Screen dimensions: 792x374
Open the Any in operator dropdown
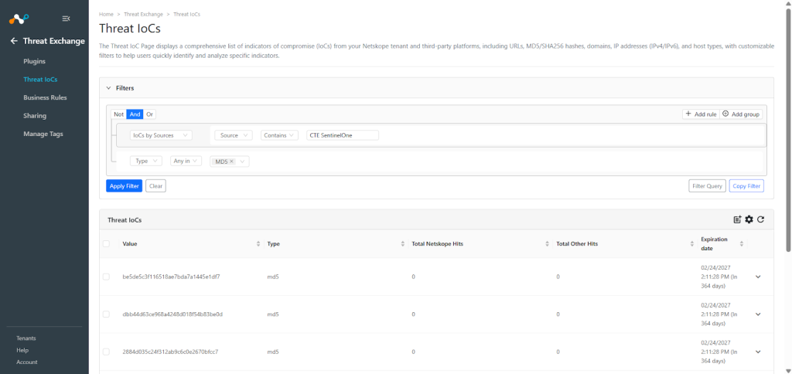pyautogui.click(x=186, y=161)
